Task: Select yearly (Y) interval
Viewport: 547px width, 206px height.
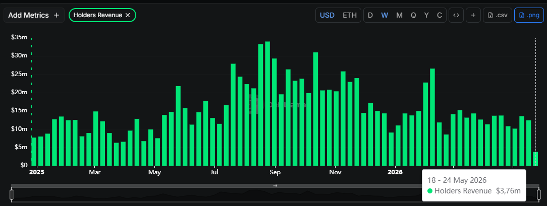Action: [x=426, y=15]
